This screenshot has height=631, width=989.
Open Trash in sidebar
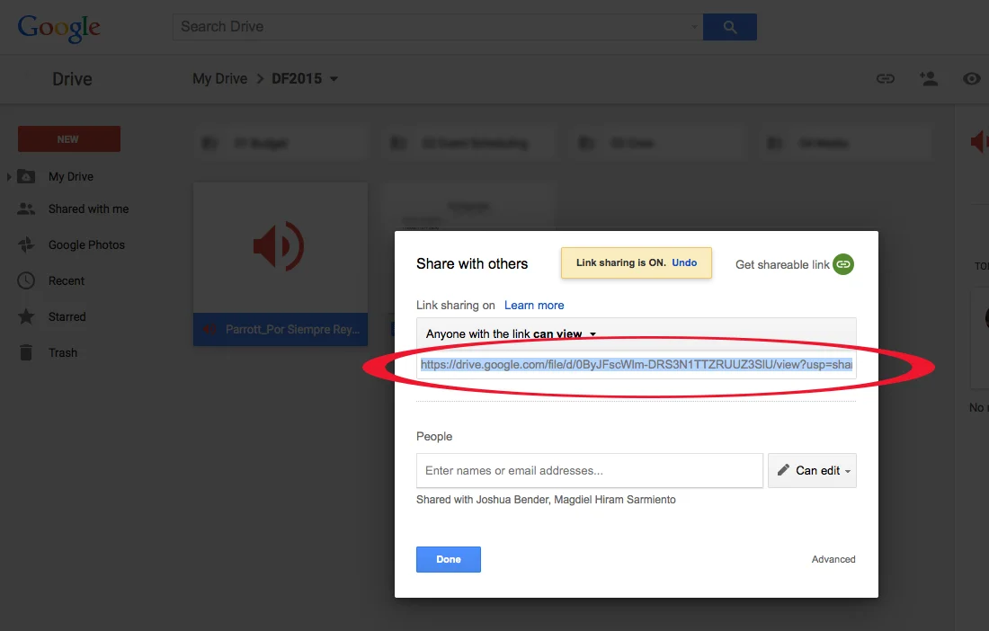[x=63, y=352]
